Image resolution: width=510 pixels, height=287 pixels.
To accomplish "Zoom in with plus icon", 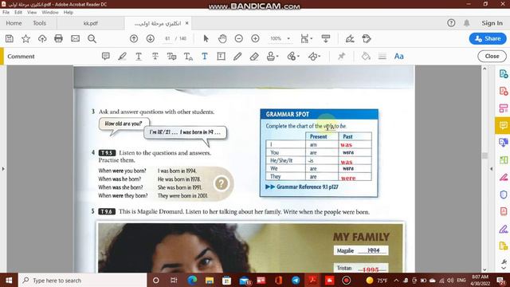I will (255, 39).
